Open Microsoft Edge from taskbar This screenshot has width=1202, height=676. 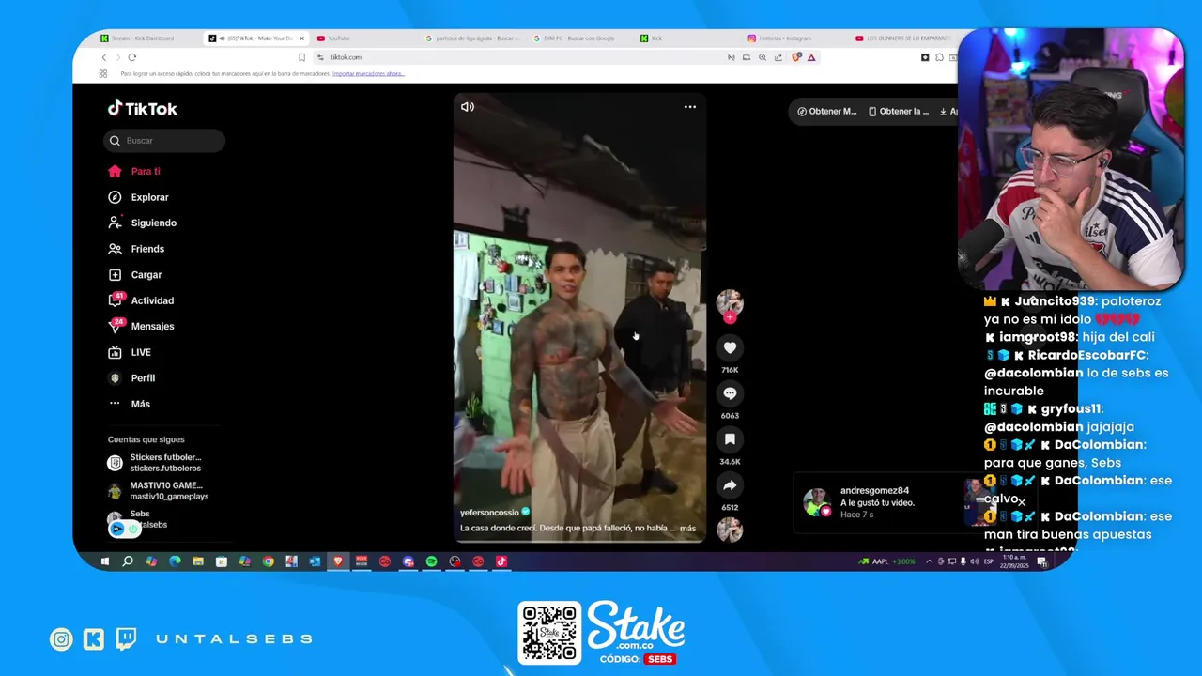(175, 561)
